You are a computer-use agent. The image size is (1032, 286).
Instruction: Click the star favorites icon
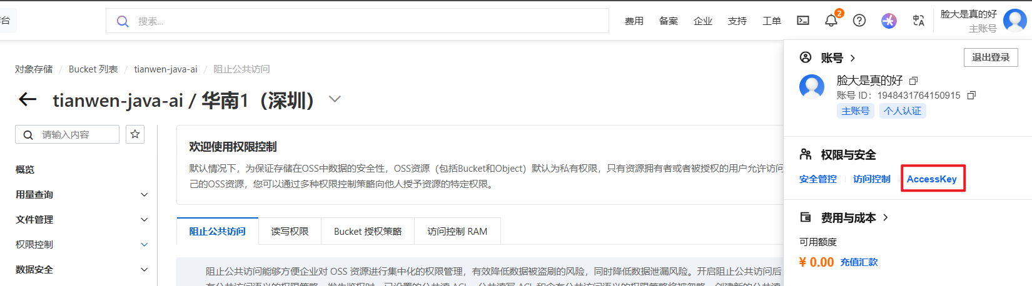coord(135,134)
